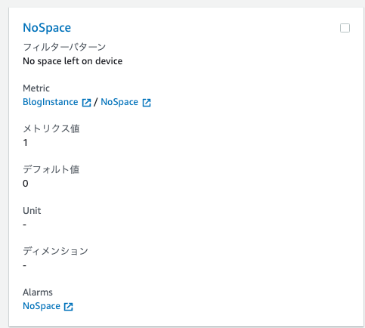Click the dash value under ディメンション
Viewport: 365px width, 328px height.
24,265
